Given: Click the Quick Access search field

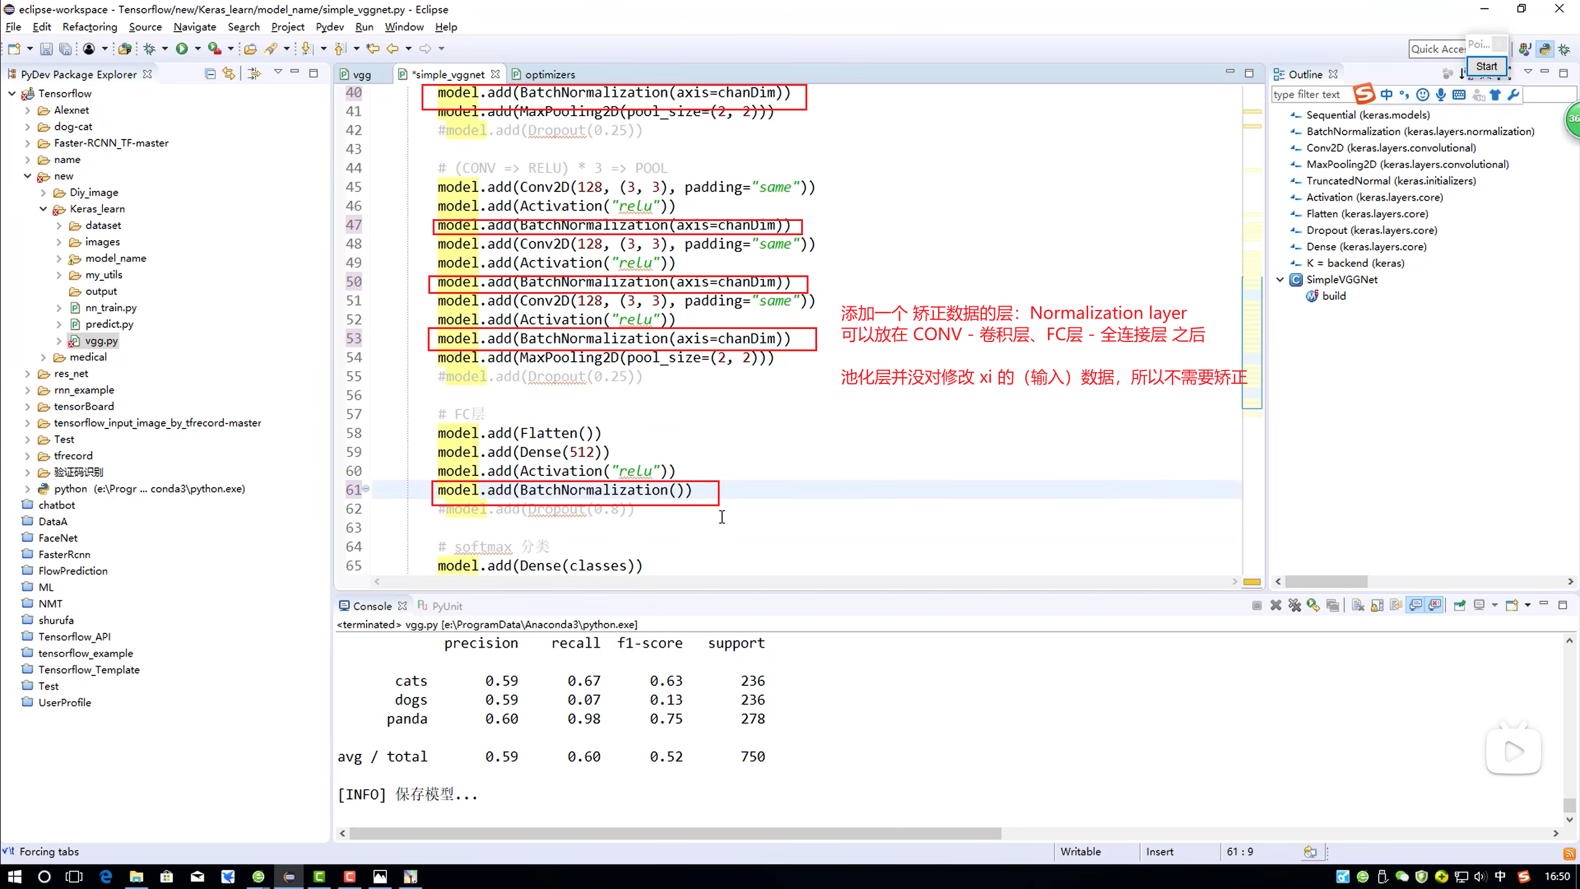Looking at the screenshot, I should click(x=1438, y=49).
